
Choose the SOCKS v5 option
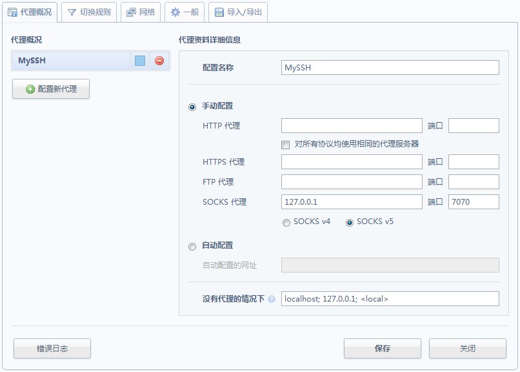coord(350,222)
